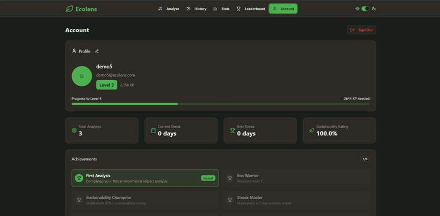The height and width of the screenshot is (216, 440).
Task: Click the Earned badge on First Analysis
Action: click(208, 178)
